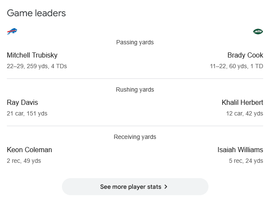Select the Passing yards category label
Viewport: 270px width, 202px height.
[x=135, y=43]
